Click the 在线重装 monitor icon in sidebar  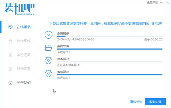(10, 27)
